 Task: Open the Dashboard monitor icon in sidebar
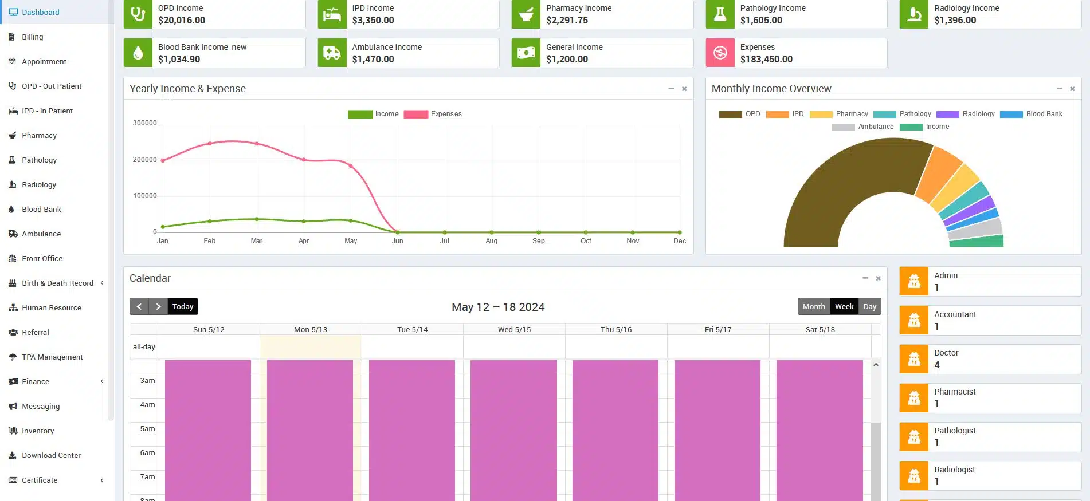[x=13, y=12]
